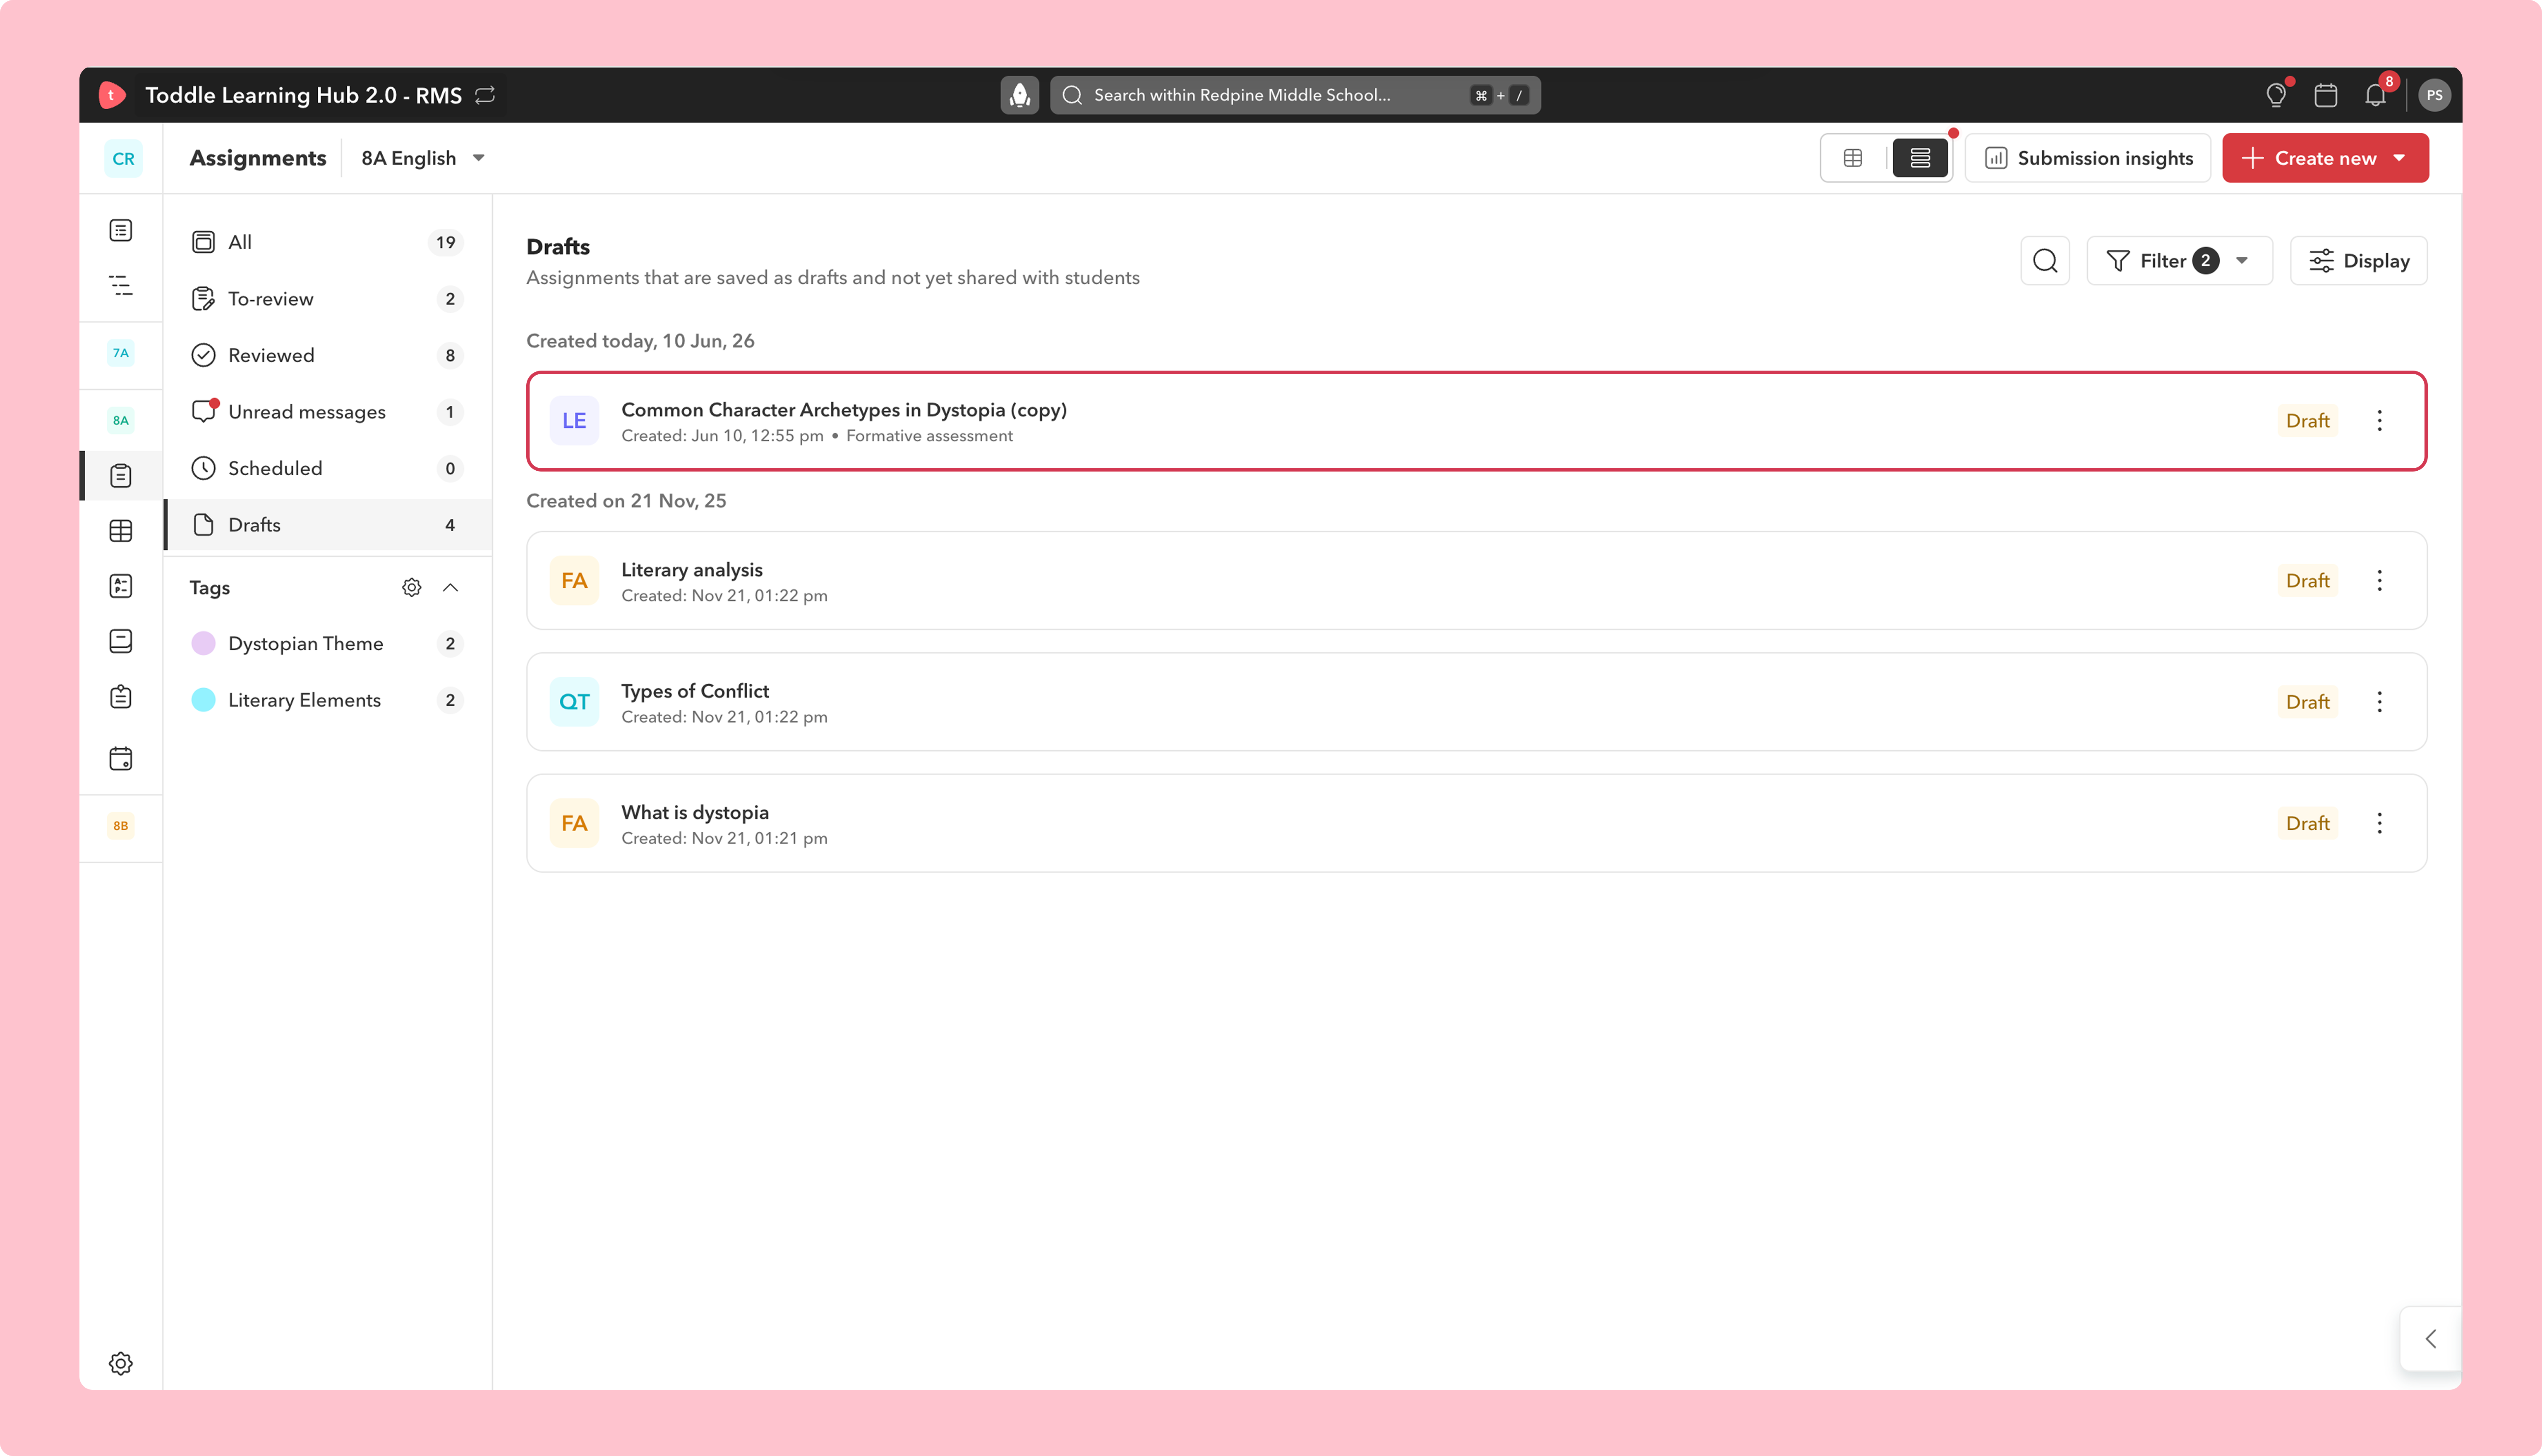2542x1456 pixels.
Task: Click the rocket icon beside search bar
Action: click(x=1019, y=95)
